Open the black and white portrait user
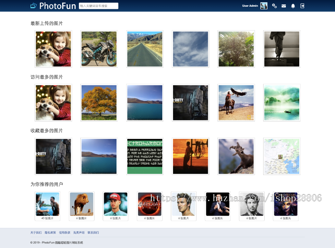Viewport: 335px width, 248px height. pyautogui.click(x=252, y=206)
